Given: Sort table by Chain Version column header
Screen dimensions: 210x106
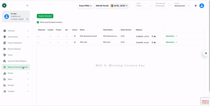Looking at the screenshot, I should click(126, 30).
